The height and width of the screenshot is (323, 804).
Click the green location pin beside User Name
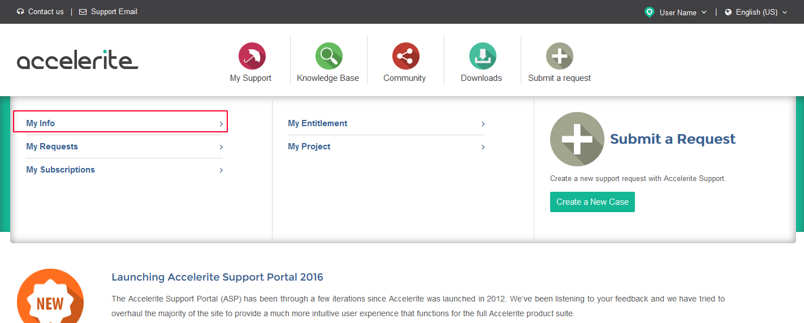pos(649,12)
